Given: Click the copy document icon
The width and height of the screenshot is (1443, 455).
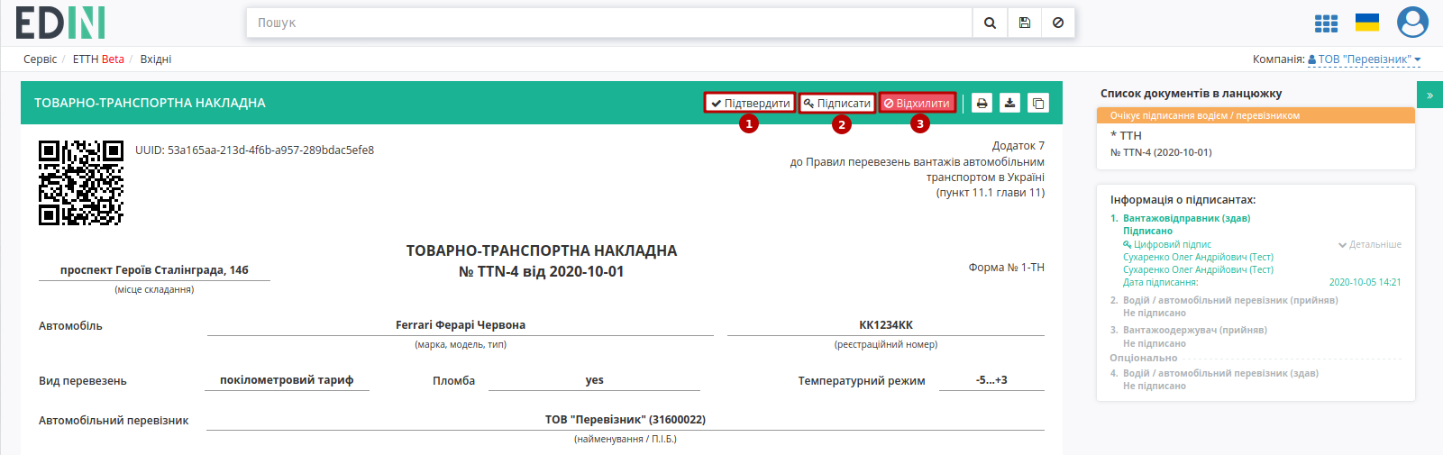Looking at the screenshot, I should point(1038,103).
